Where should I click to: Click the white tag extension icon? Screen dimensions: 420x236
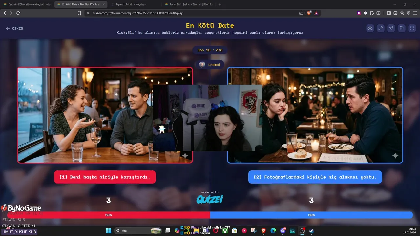tap(366, 13)
